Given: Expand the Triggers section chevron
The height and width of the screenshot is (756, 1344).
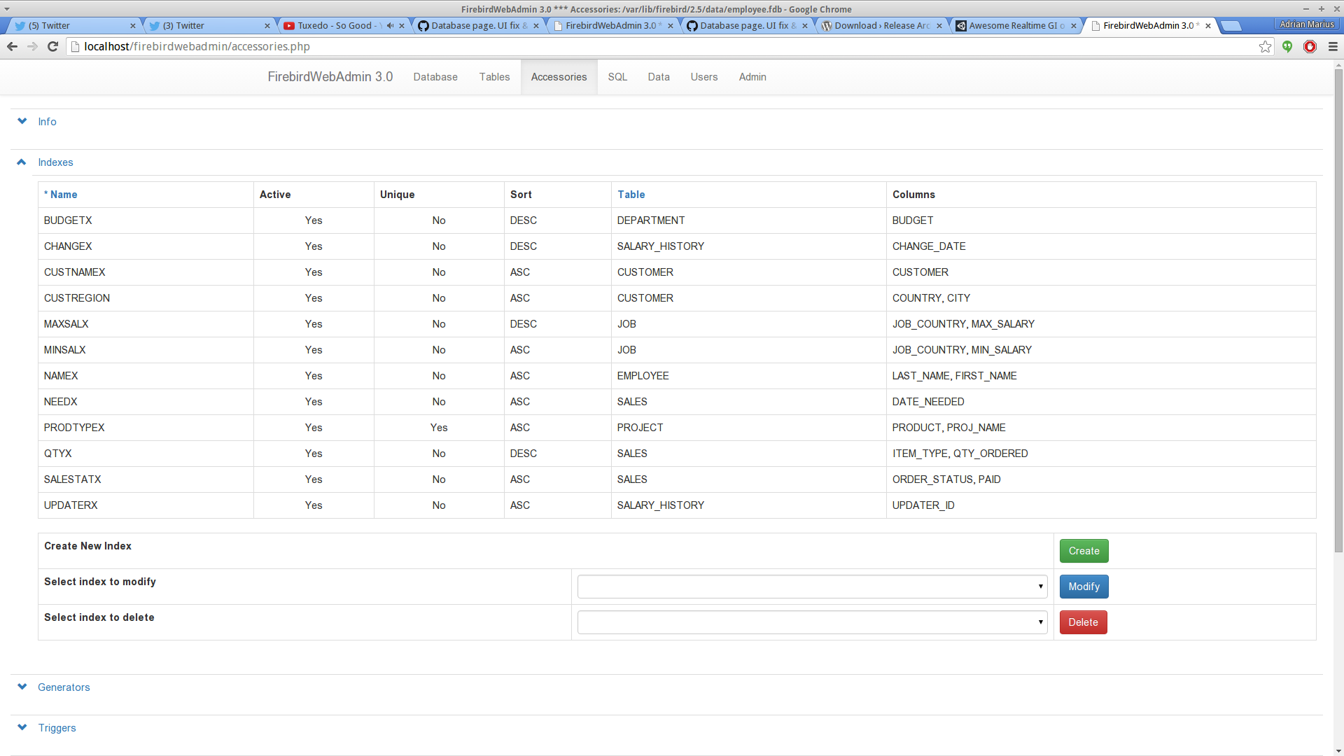Looking at the screenshot, I should click(x=22, y=727).
